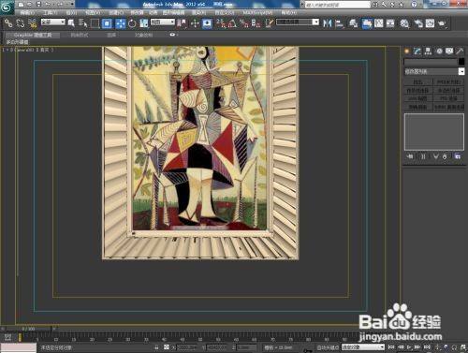
Task: Toggle the 2.5D Snaps button
Action: 221,23
